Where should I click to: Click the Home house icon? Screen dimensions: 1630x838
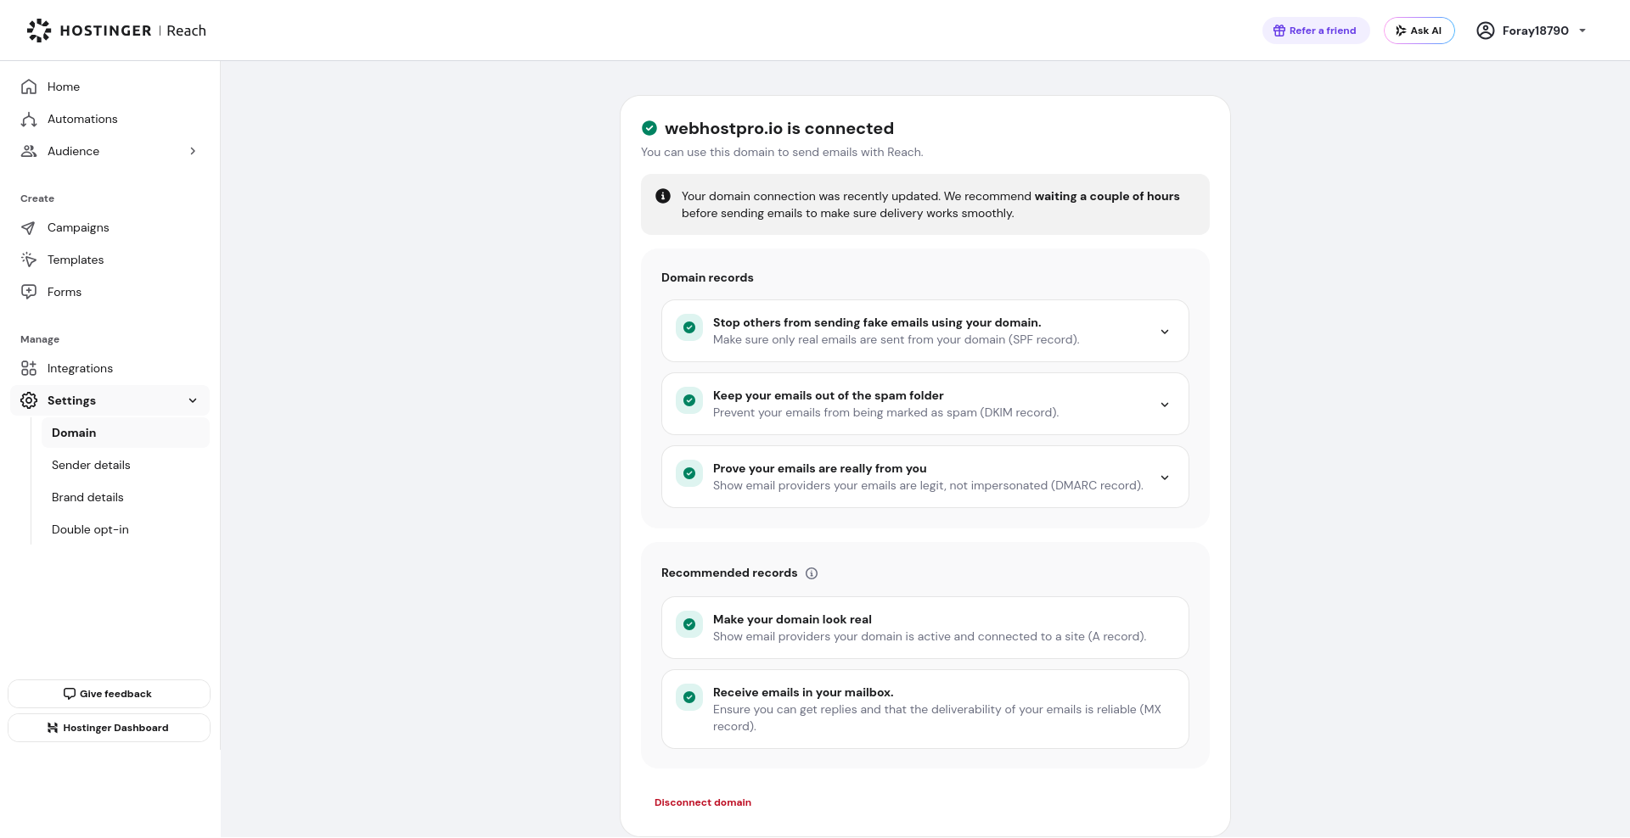coord(29,87)
